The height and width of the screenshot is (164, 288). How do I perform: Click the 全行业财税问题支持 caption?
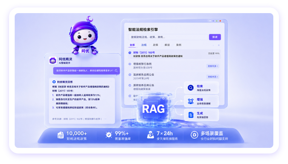click(x=214, y=139)
